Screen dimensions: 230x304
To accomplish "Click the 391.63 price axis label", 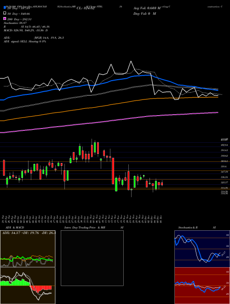I will click(x=224, y=151).
